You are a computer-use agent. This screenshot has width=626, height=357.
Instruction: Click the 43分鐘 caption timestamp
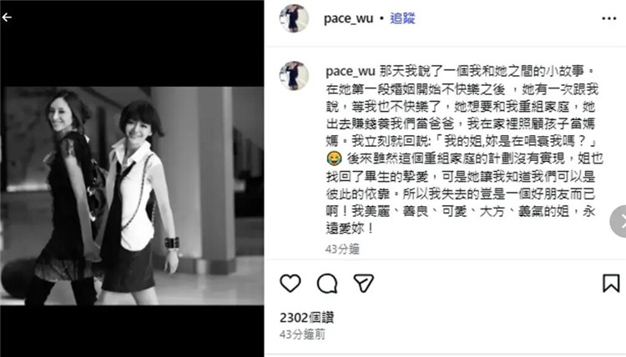(342, 249)
